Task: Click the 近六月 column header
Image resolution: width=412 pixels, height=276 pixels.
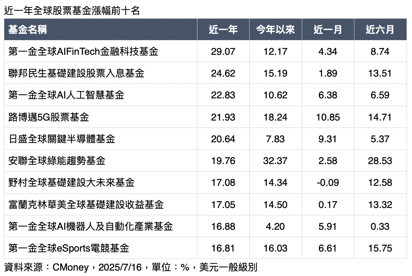Action: click(380, 30)
